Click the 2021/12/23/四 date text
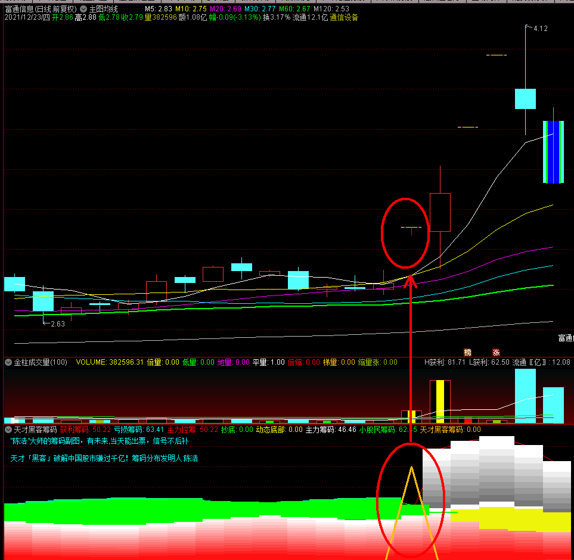The width and height of the screenshot is (574, 560). coord(27,17)
